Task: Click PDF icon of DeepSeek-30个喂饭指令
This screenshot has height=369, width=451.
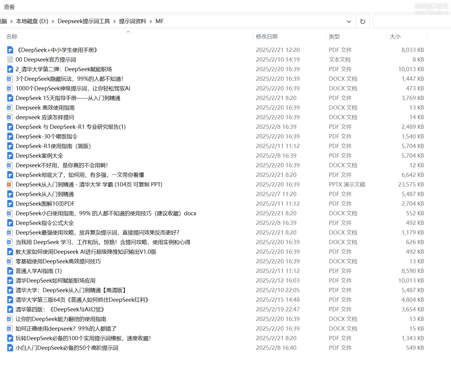Action: pos(10,136)
